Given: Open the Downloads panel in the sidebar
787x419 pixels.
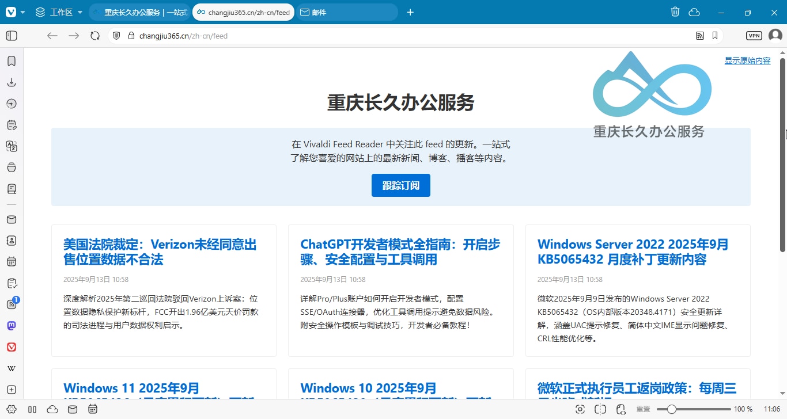Looking at the screenshot, I should coord(11,82).
